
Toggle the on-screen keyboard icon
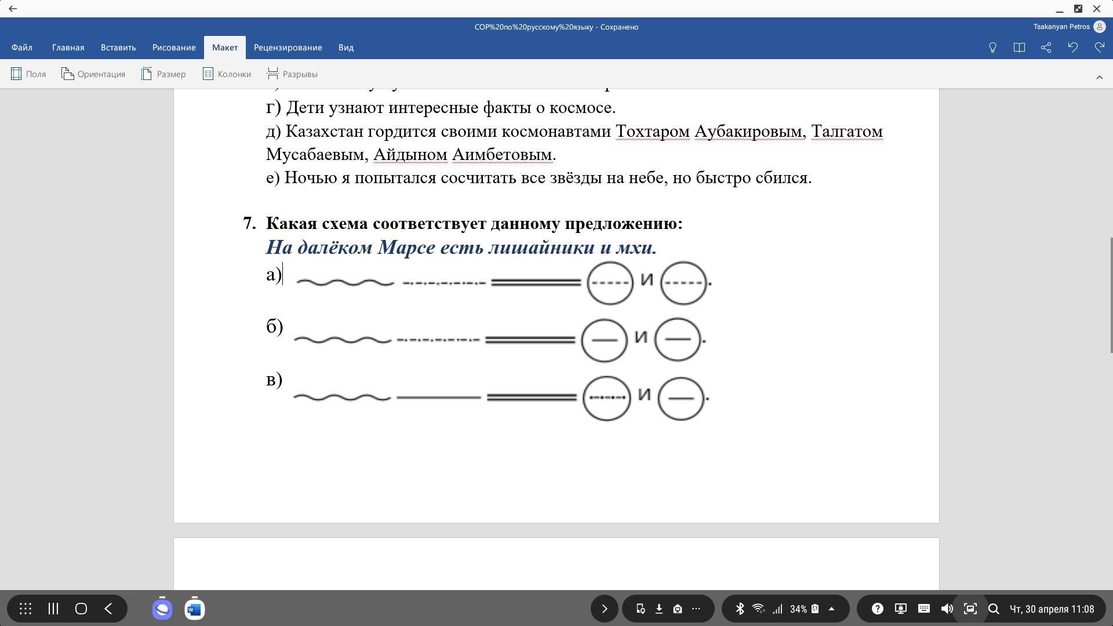[x=924, y=609]
